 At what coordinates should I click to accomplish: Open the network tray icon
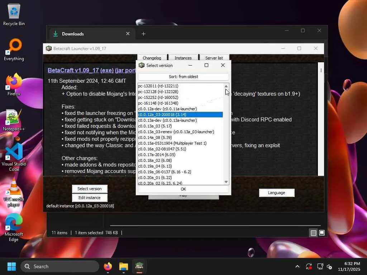pyautogui.click(x=320, y=266)
